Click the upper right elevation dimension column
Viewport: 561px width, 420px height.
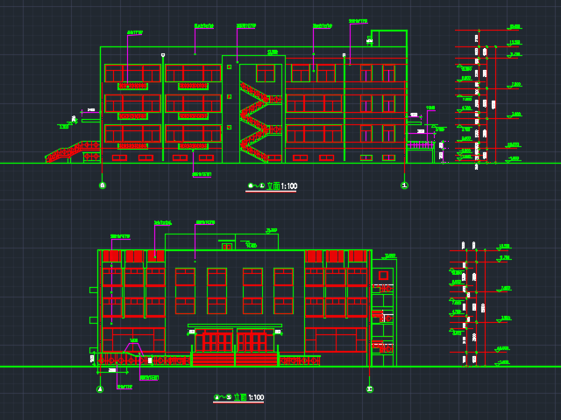coord(479,96)
